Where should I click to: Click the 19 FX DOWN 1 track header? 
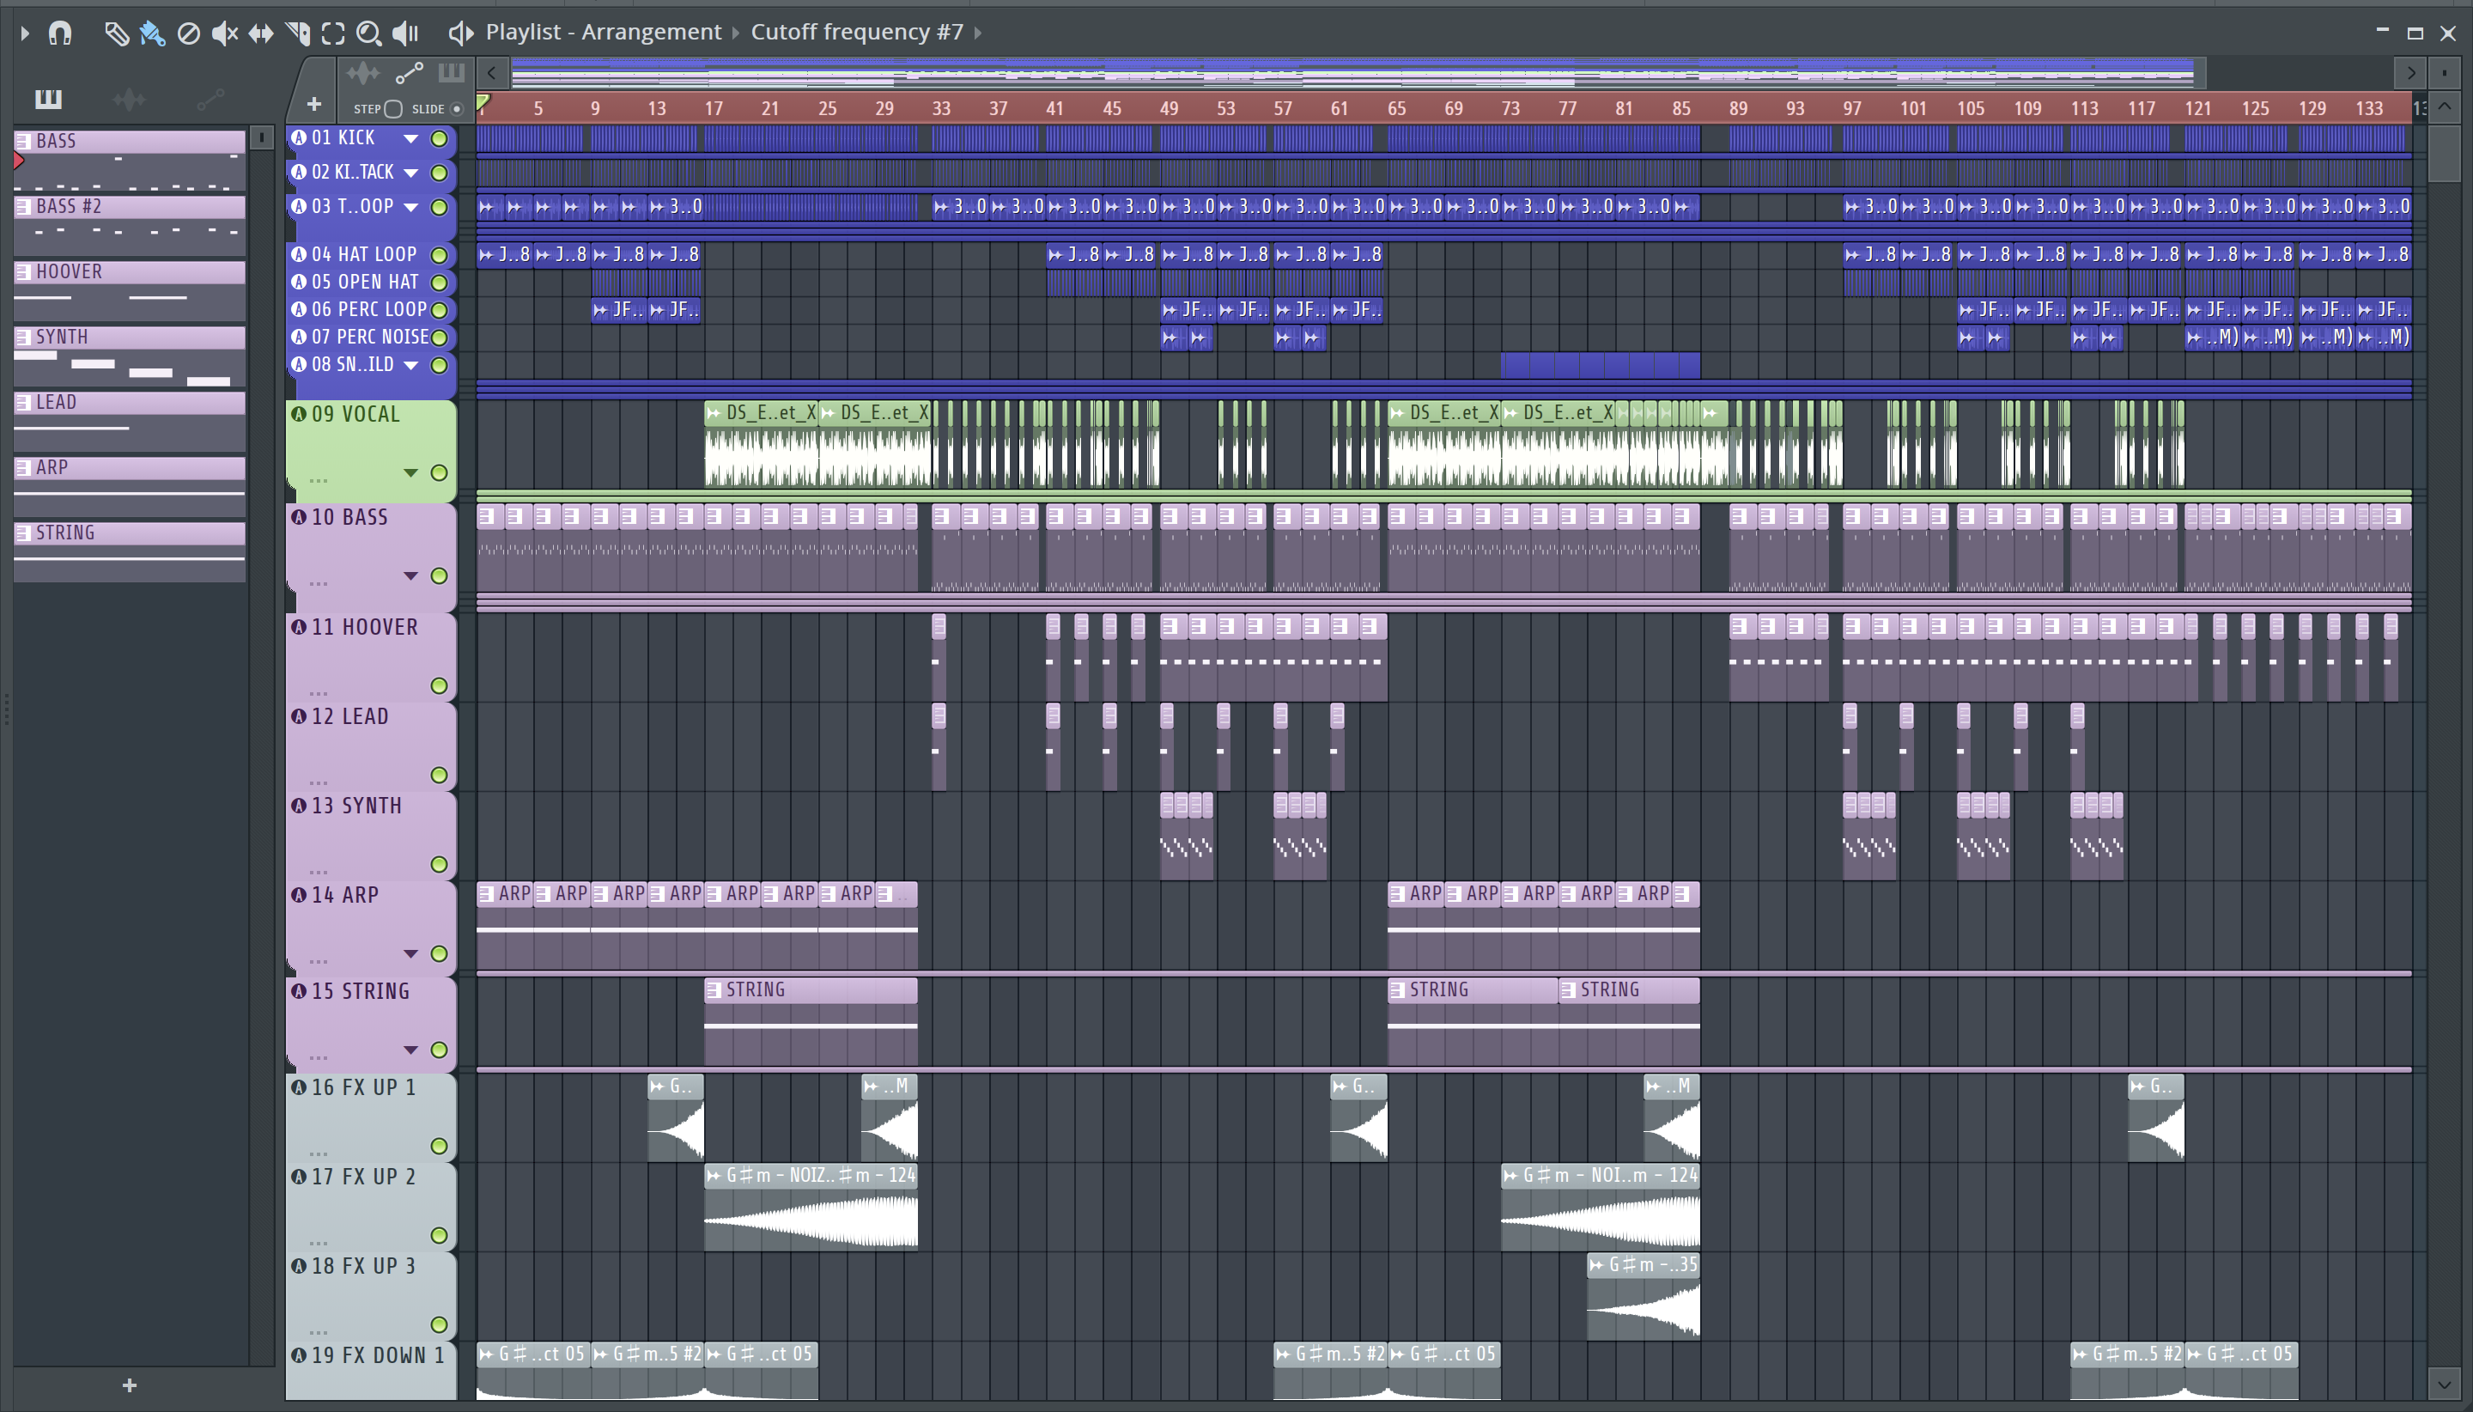[370, 1370]
